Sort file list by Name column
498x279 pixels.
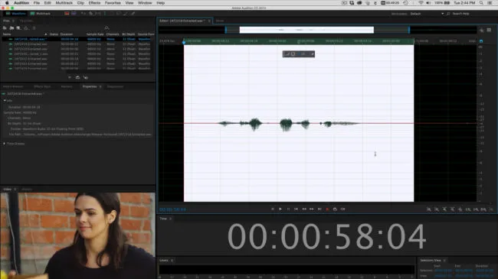tap(7, 34)
